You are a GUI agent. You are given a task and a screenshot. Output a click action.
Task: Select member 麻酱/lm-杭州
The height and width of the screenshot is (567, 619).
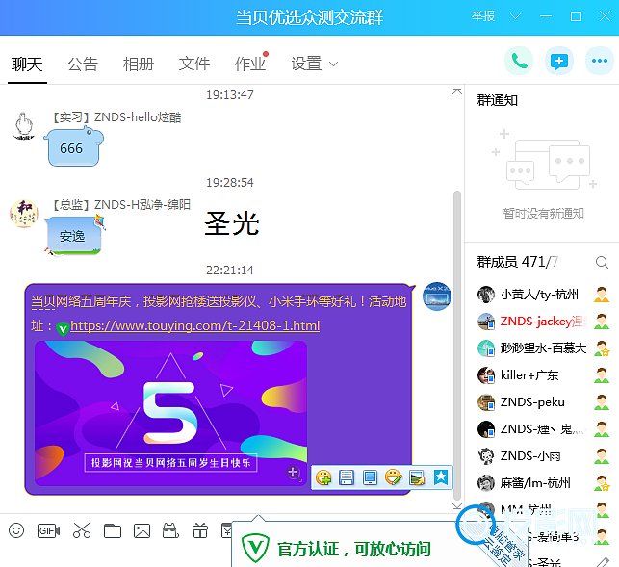543,483
